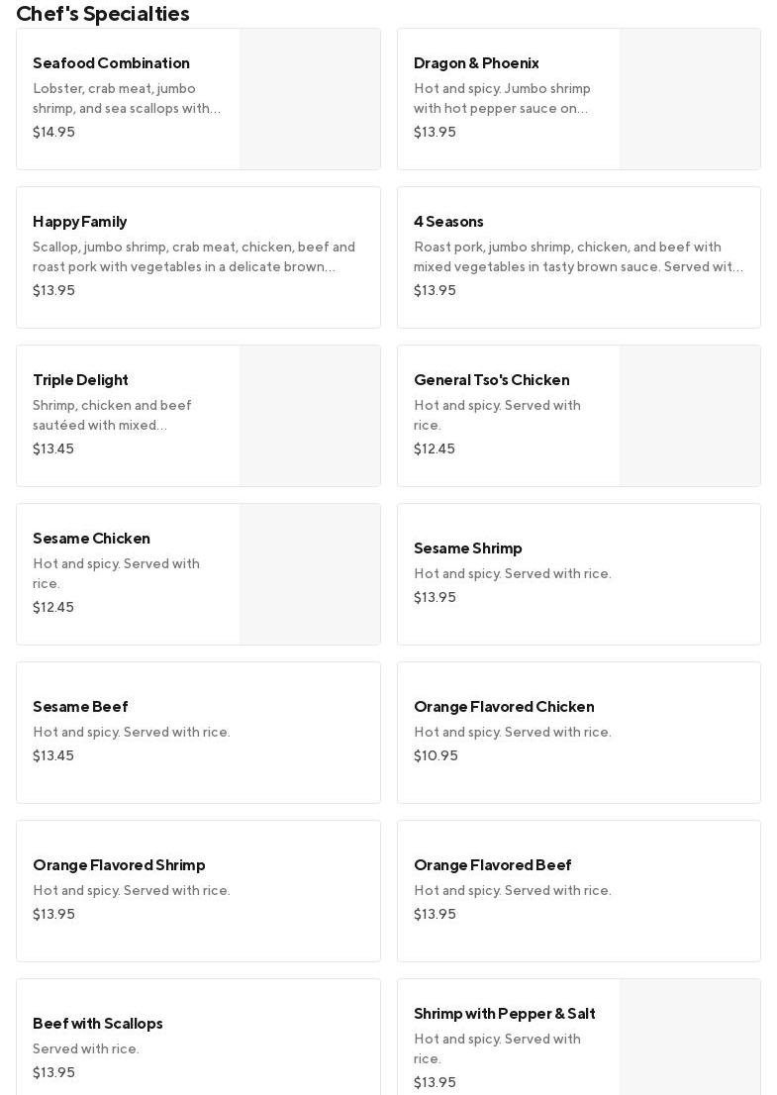
Task: Click the Seafood Combination image placeholder
Action: 310,99
